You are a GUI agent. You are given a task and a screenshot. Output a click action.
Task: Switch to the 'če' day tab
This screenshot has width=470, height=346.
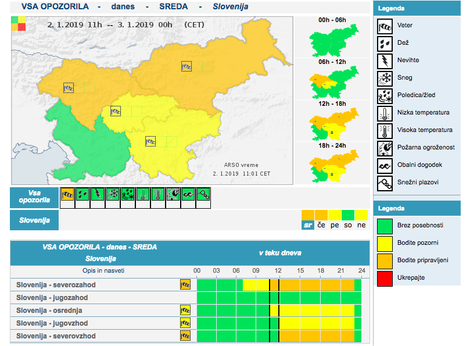point(321,225)
